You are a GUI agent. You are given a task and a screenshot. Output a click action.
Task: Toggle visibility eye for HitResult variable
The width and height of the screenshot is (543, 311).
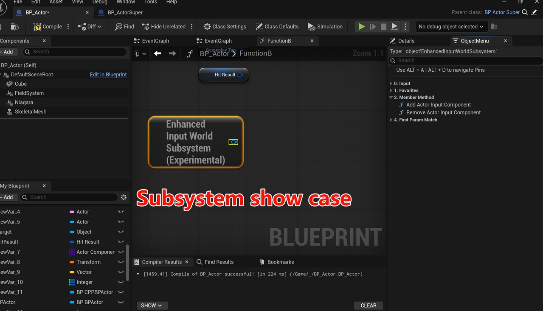121,242
